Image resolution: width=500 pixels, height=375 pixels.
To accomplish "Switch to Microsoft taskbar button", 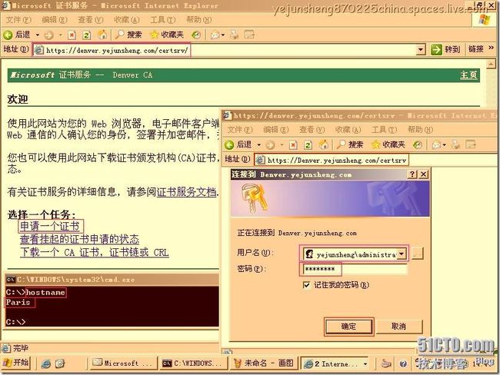I will pyautogui.click(x=124, y=363).
